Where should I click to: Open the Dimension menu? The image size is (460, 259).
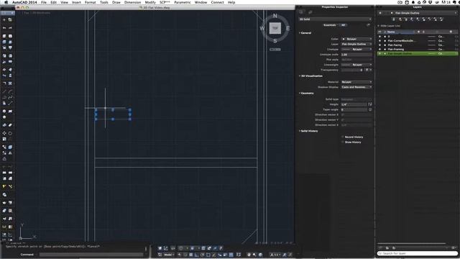[132, 2]
